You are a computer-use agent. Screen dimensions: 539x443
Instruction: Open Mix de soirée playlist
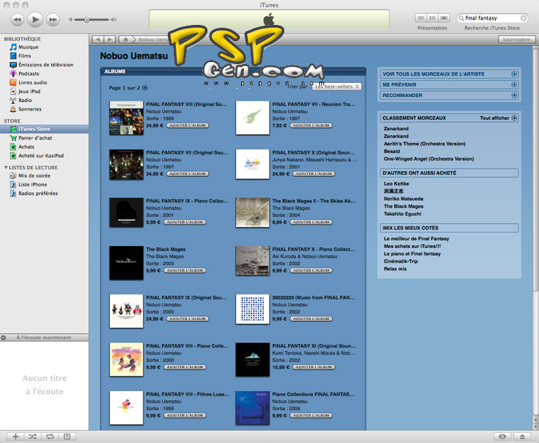pyautogui.click(x=34, y=175)
